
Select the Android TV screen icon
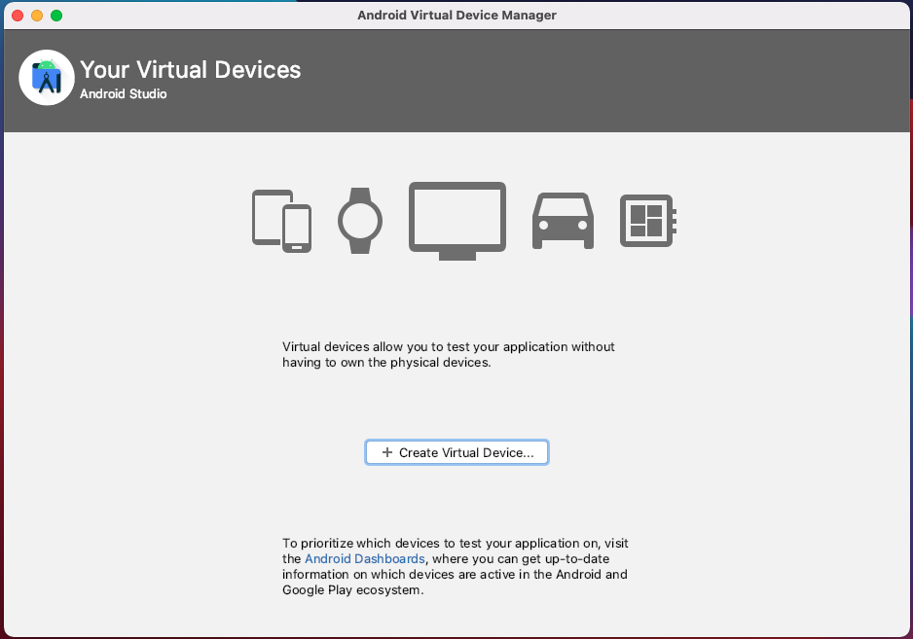tap(457, 221)
